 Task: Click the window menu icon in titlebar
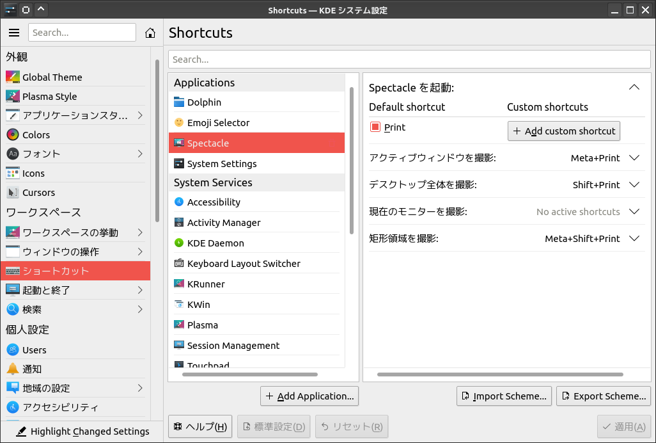coord(10,9)
